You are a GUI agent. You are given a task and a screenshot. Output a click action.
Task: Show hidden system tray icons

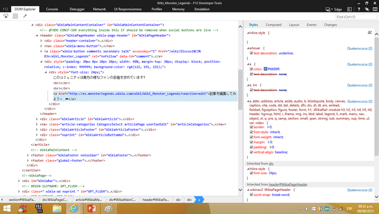click(300, 209)
